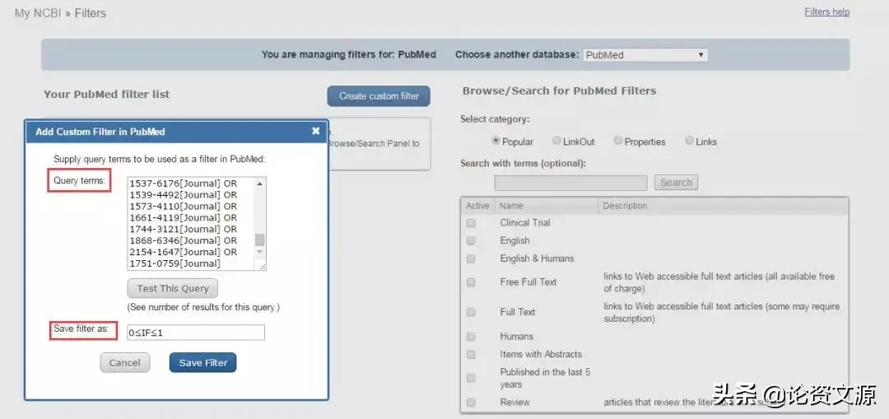Cancel the custom filter dialog
Viewport: 889px width, 419px height.
click(x=125, y=363)
